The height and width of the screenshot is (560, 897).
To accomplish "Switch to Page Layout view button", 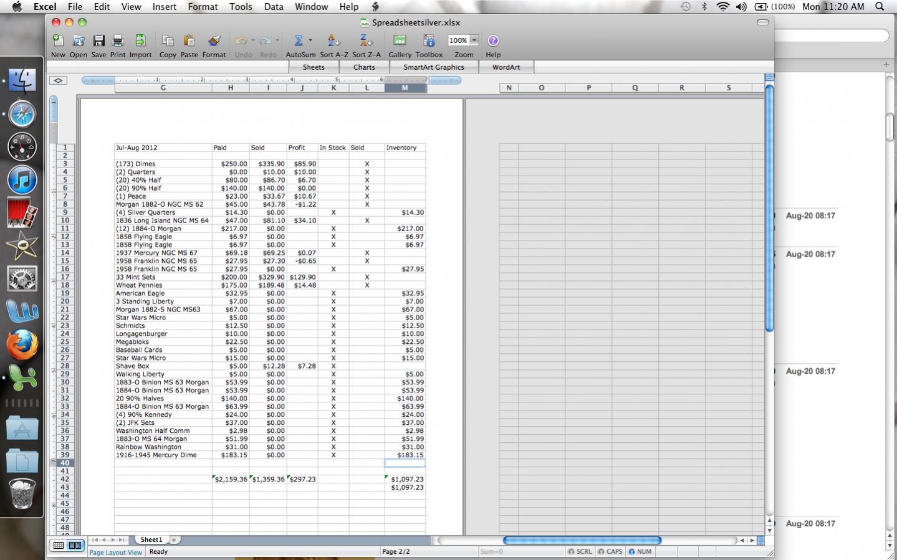I will coord(75,546).
